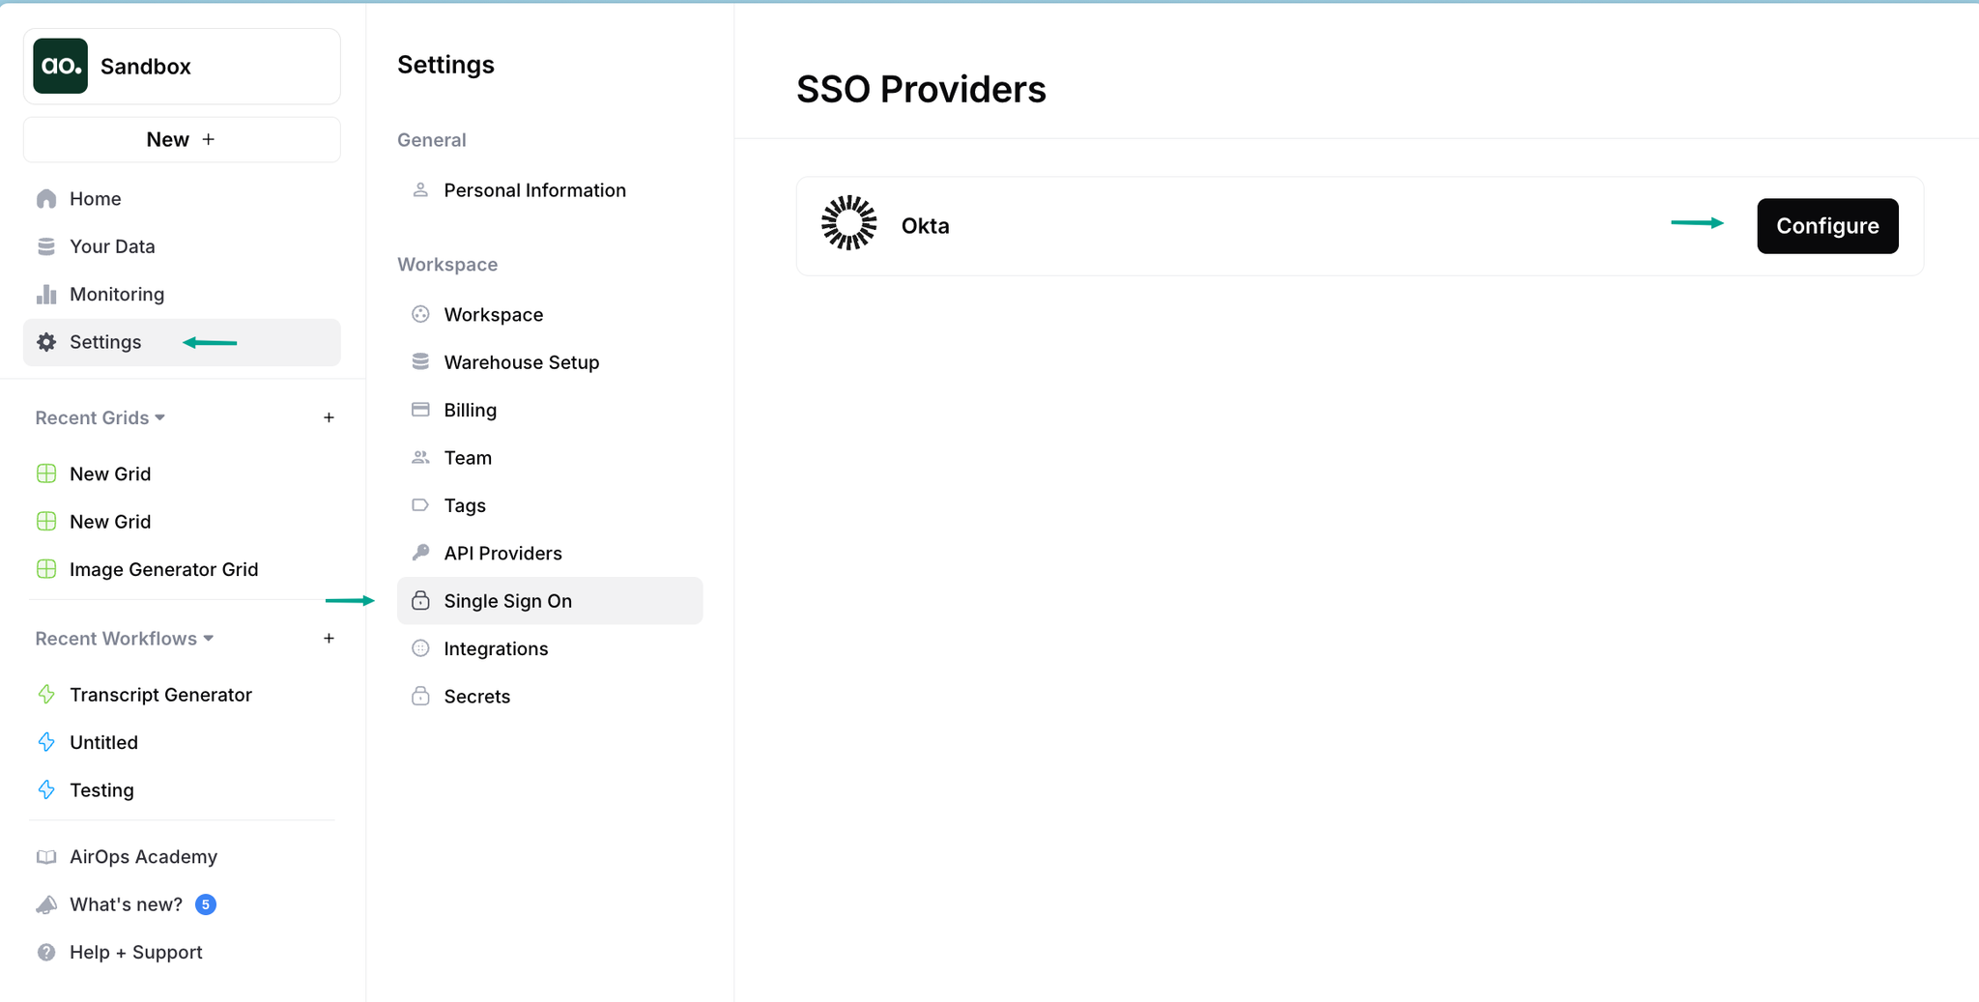This screenshot has width=1979, height=1002.
Task: Click the Single Sign On lock icon
Action: tap(420, 601)
